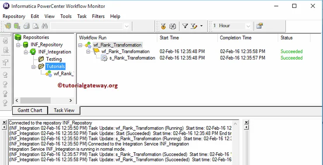Close the right-side output pane
323x165 pixels.
point(247,123)
